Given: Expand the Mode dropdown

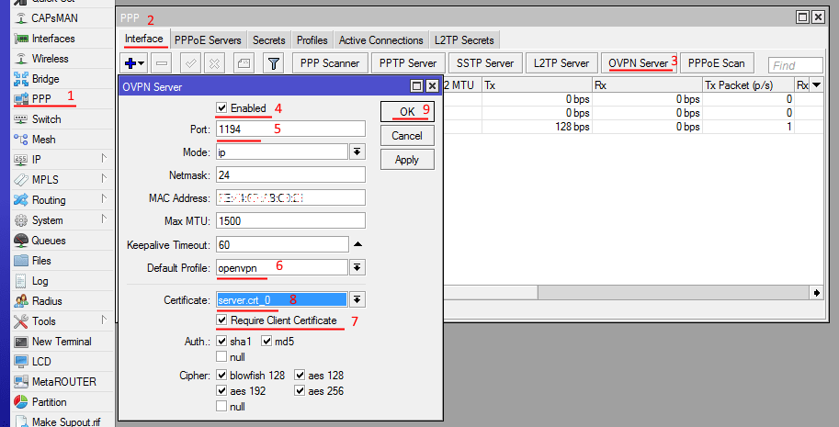Looking at the screenshot, I should (x=357, y=152).
